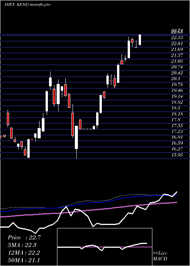The image size is (190, 266).
Task: Click the 21.69 price axis label
Action: [x=177, y=49]
